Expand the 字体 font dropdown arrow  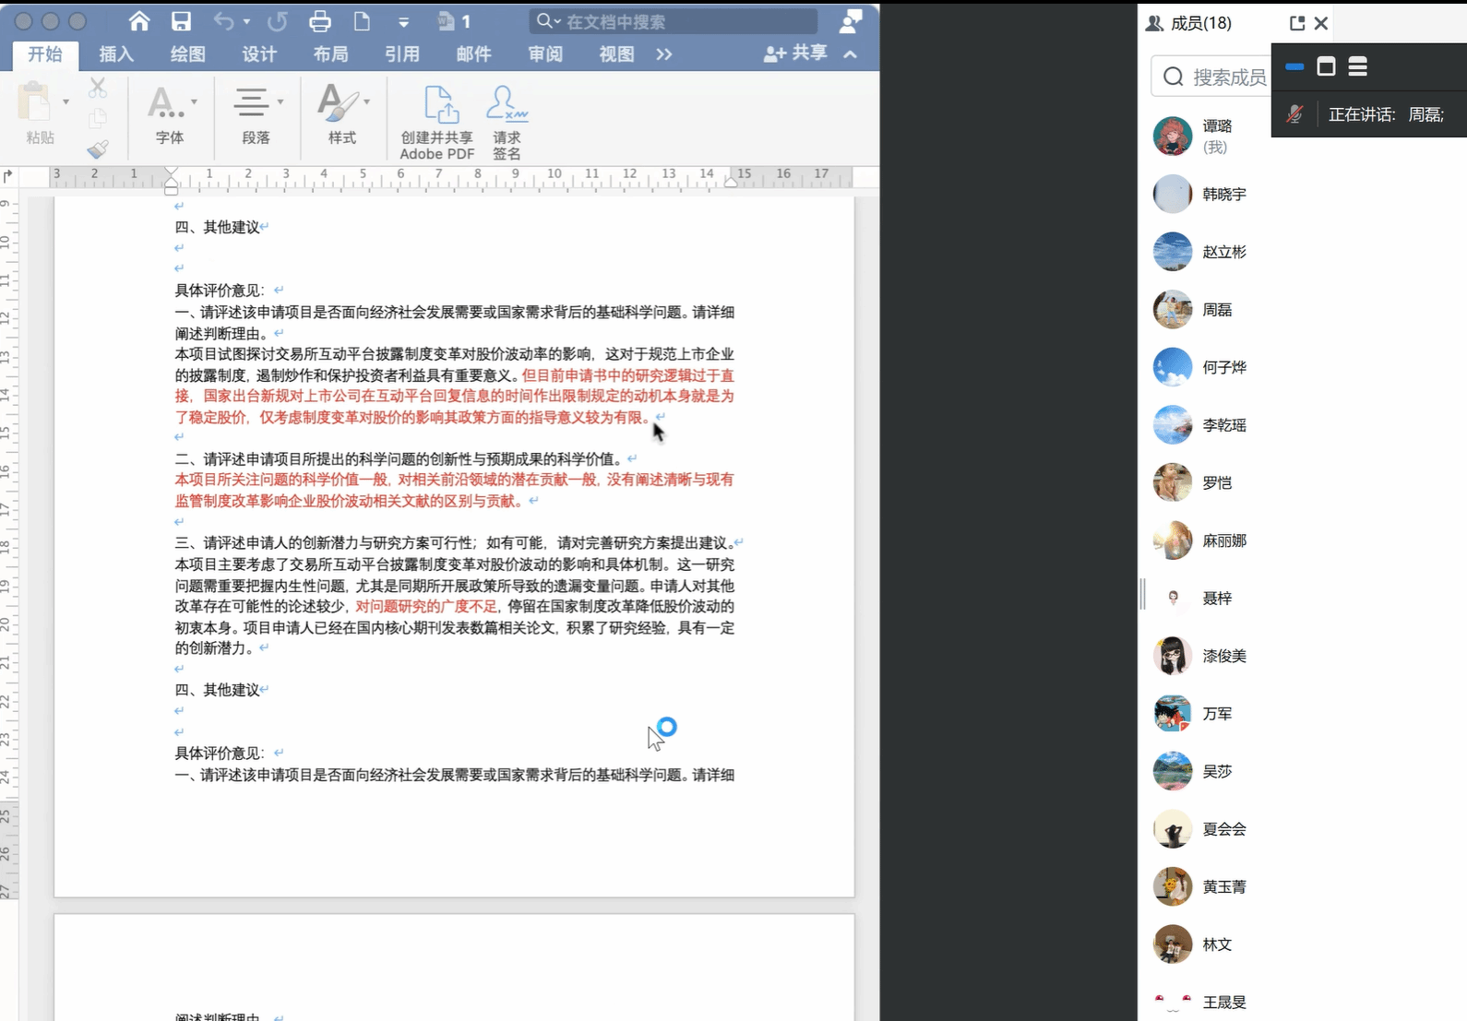pos(194,101)
